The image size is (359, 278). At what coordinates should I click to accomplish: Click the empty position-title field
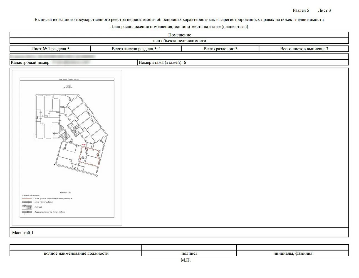[76, 247]
